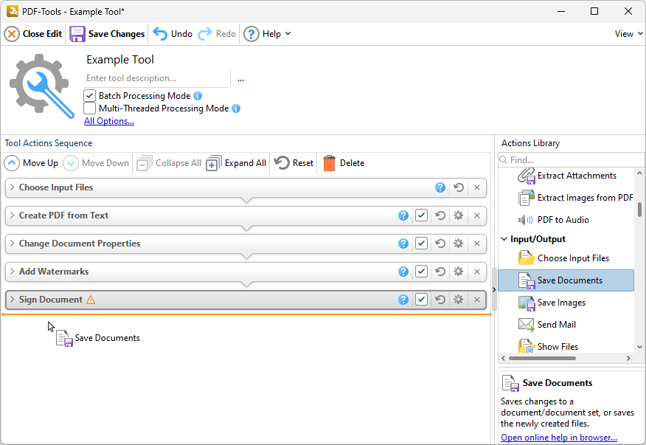Open help for Add Watermarks action
Image resolution: width=646 pixels, height=445 pixels.
[x=403, y=272]
